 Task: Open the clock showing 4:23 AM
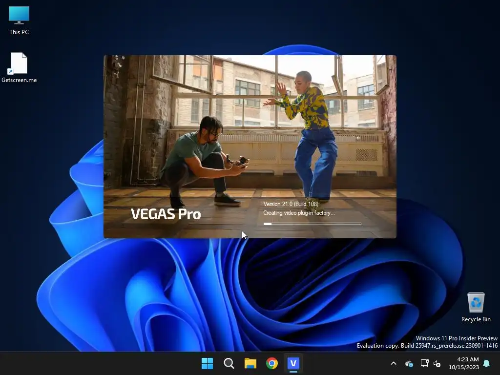468,359
